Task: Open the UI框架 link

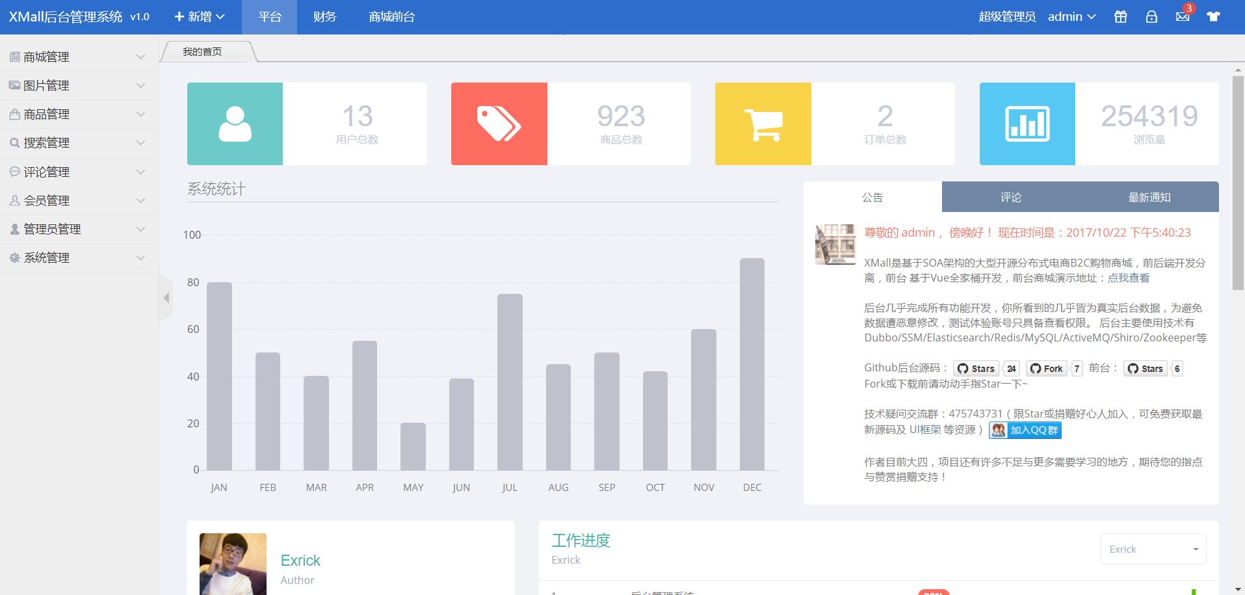Action: pyautogui.click(x=925, y=430)
